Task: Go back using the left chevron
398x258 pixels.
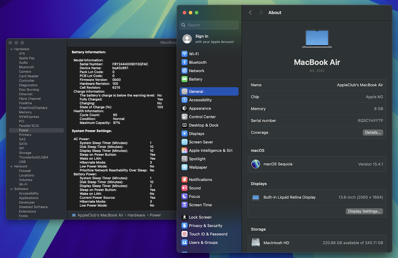Action: 250,12
